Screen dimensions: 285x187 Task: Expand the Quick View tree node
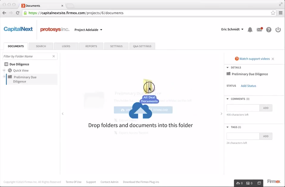click(4, 70)
